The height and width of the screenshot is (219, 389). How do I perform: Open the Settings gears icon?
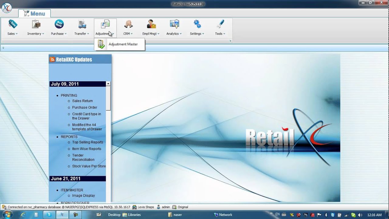[197, 24]
